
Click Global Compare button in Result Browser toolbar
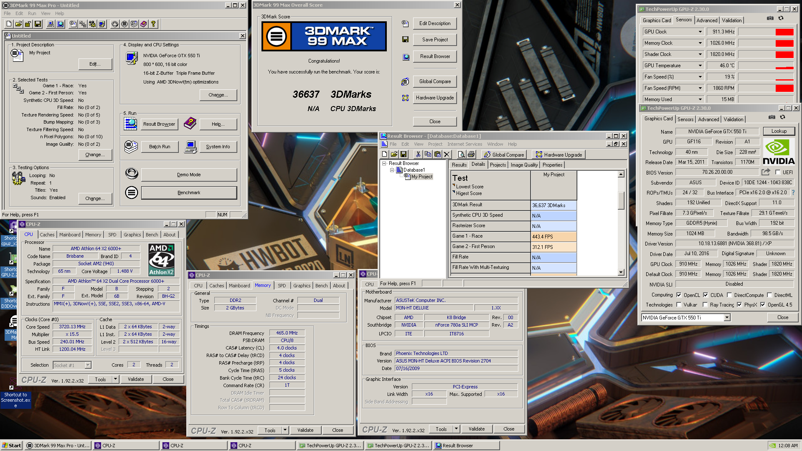(504, 155)
